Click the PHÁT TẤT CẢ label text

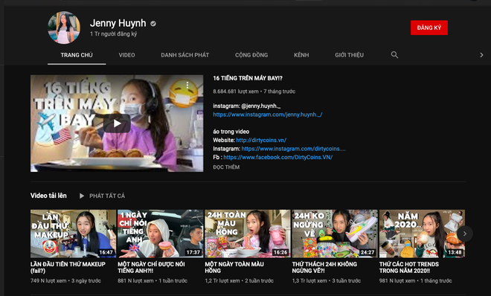pos(107,196)
